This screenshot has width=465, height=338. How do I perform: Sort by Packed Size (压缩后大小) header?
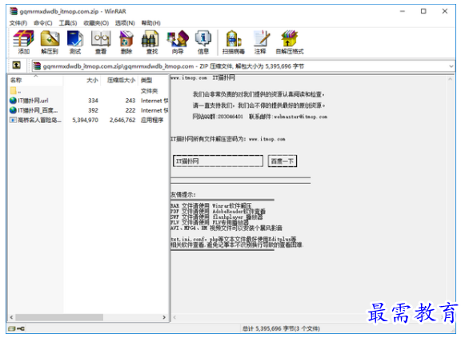pos(119,80)
